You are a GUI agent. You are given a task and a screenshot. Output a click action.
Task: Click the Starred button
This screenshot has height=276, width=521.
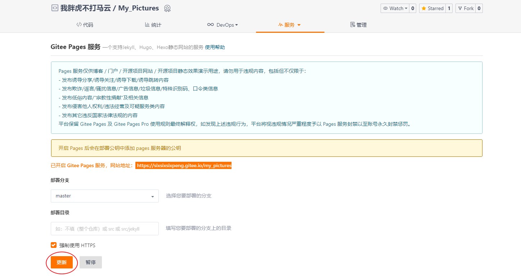pyautogui.click(x=432, y=8)
